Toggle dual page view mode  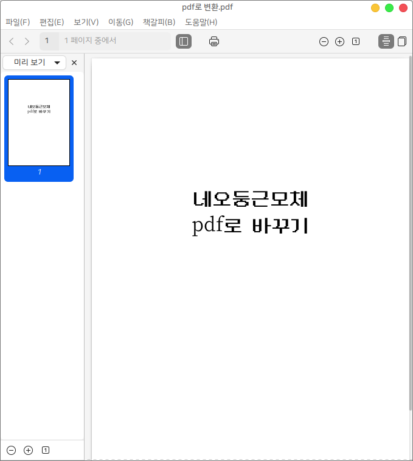(x=402, y=41)
